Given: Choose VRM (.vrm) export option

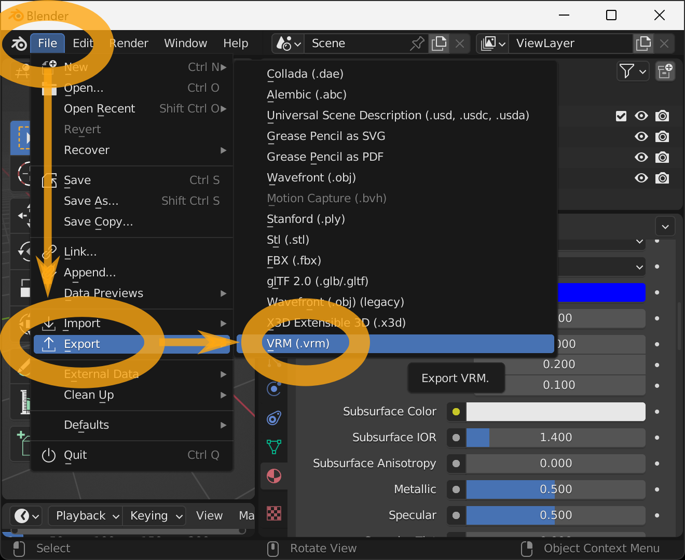Looking at the screenshot, I should [x=395, y=344].
